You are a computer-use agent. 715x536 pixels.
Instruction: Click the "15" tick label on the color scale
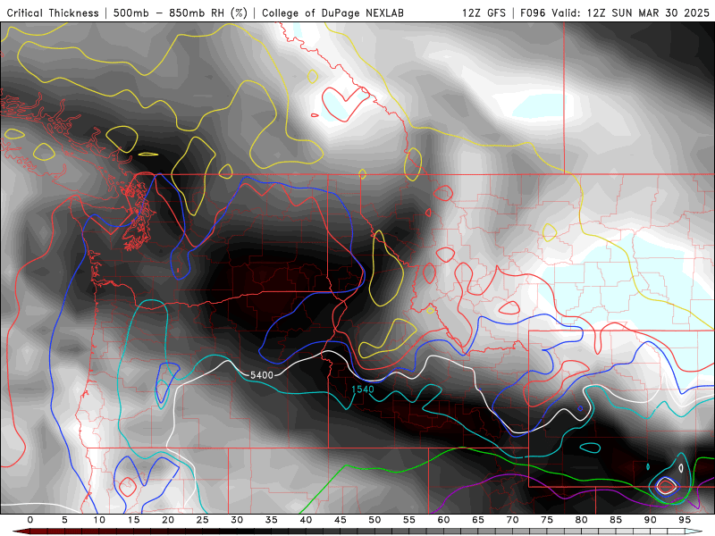pos(133,520)
